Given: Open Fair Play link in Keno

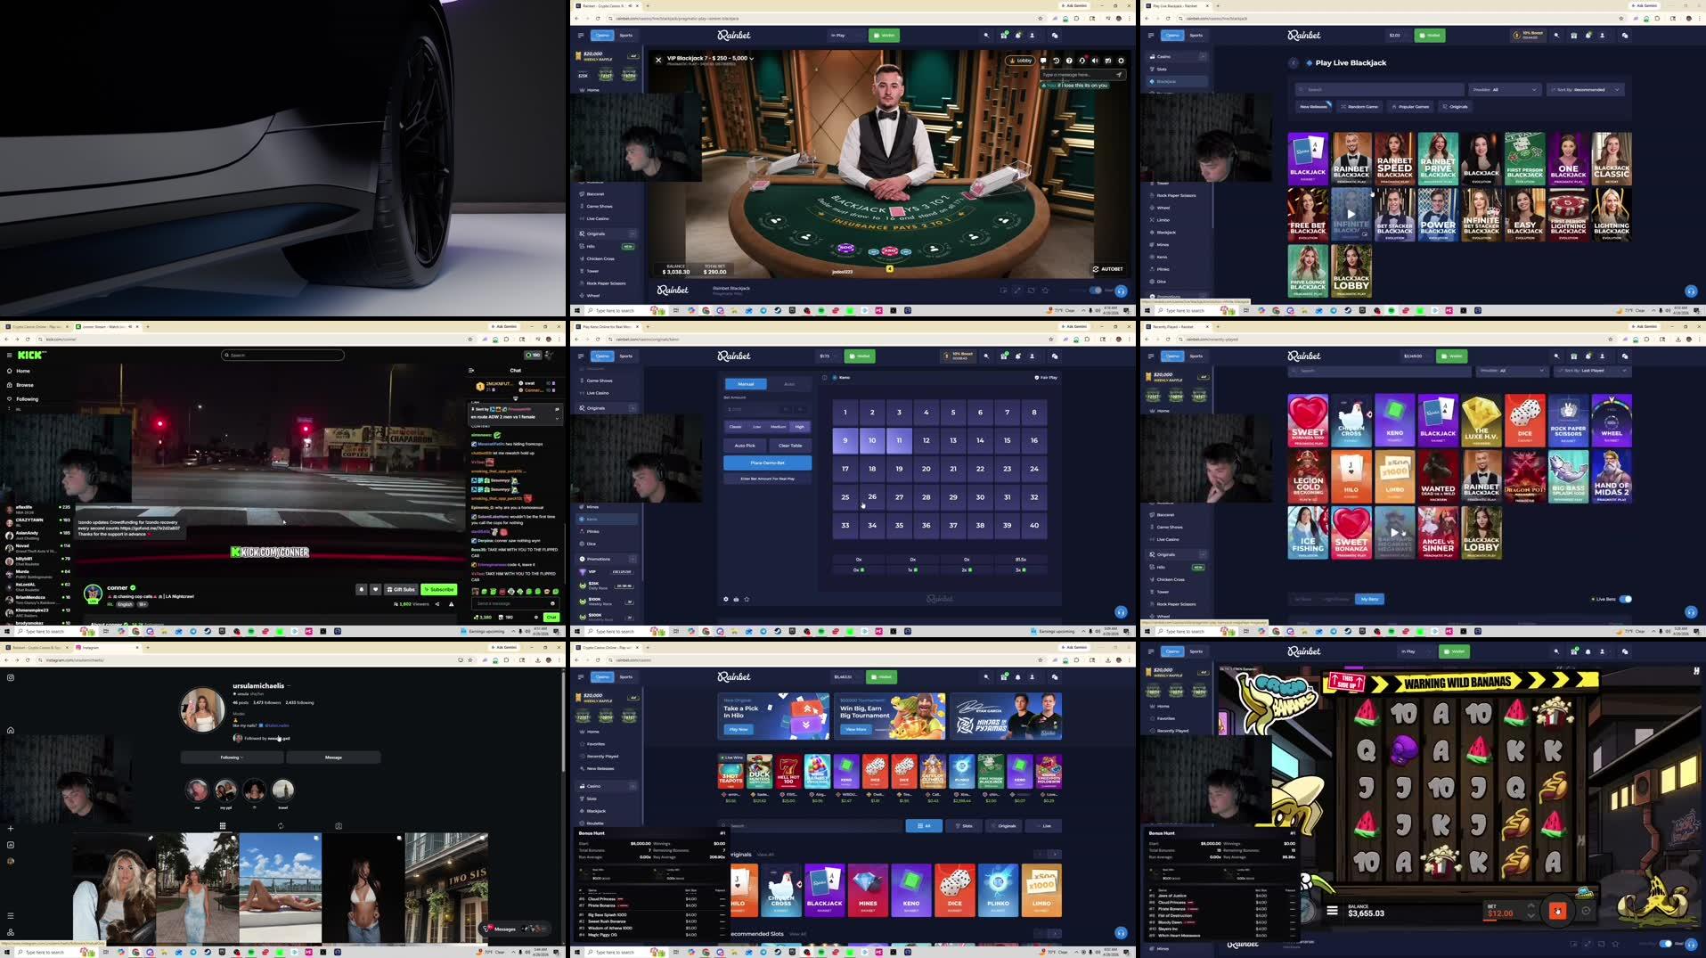Looking at the screenshot, I should click(1046, 377).
